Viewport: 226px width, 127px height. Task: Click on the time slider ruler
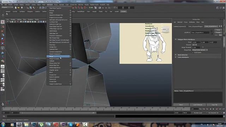96,109
